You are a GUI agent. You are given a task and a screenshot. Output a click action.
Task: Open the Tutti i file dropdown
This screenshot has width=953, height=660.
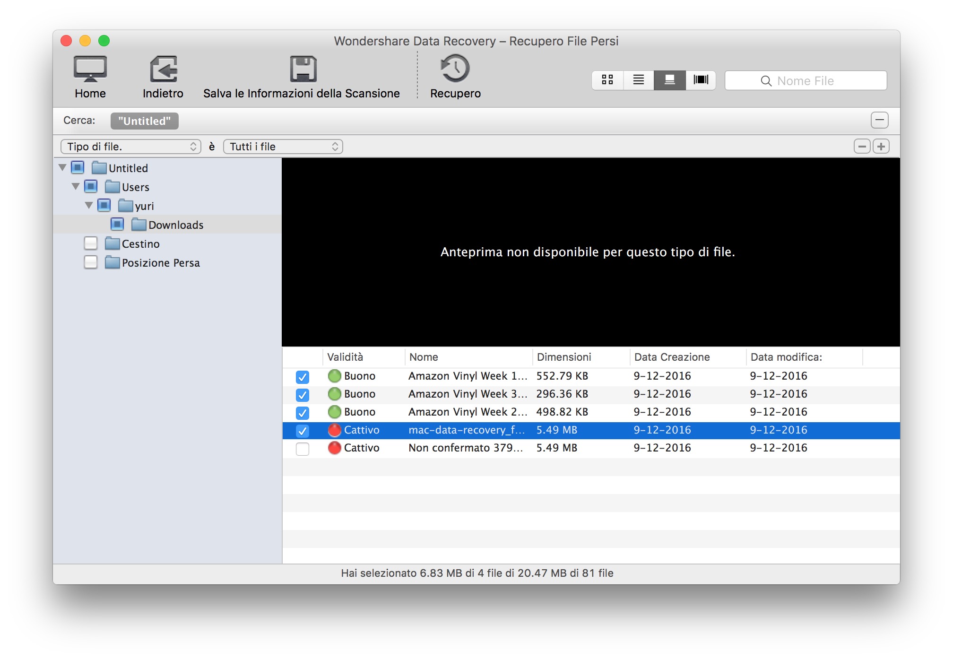pyautogui.click(x=283, y=147)
